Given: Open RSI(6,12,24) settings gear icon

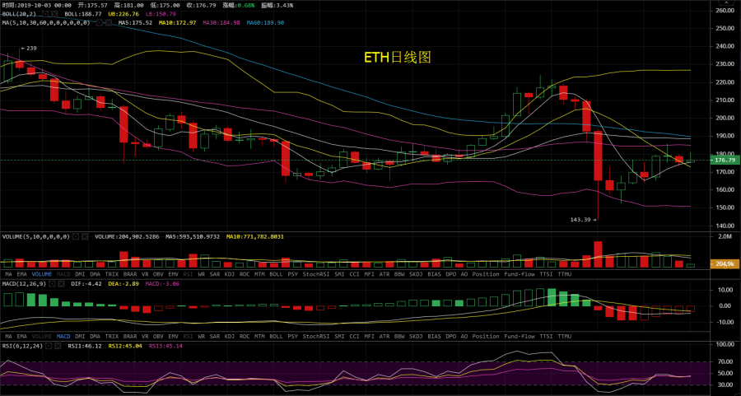Looking at the screenshot, I should tap(48, 346).
